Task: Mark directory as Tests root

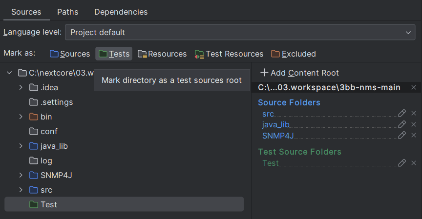Action: tap(114, 54)
